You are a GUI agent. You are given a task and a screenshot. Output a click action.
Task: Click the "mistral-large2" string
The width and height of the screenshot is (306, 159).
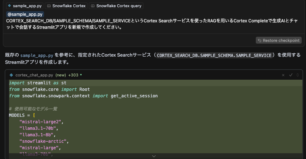point(40,122)
